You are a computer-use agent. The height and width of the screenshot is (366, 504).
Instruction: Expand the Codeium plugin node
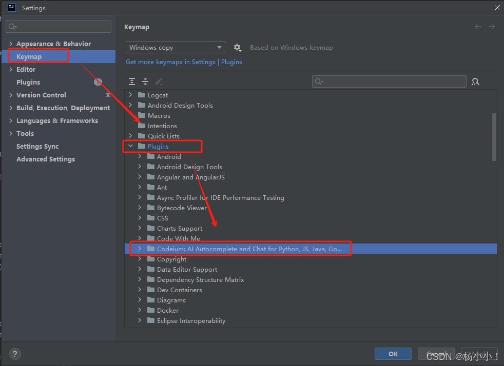coord(140,249)
